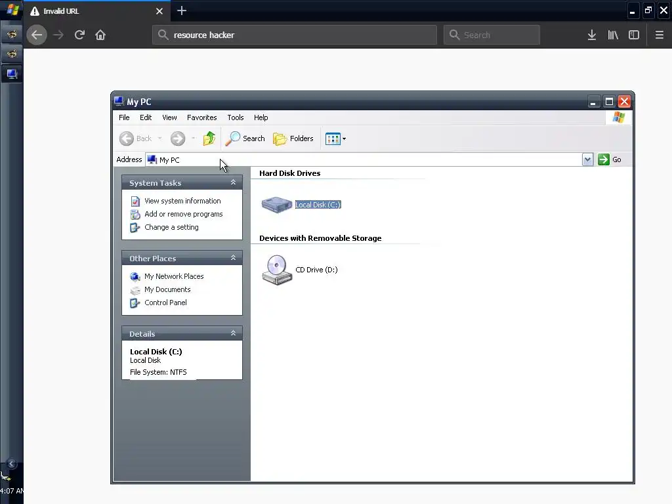Collapse the Details panel
This screenshot has height=504, width=672.
click(233, 333)
